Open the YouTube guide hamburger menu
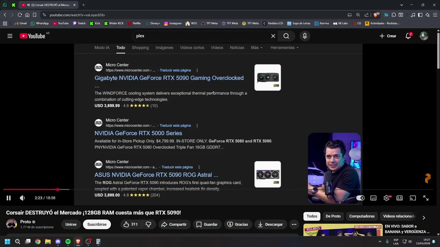Screen dimensions: 440x247 click(10, 36)
